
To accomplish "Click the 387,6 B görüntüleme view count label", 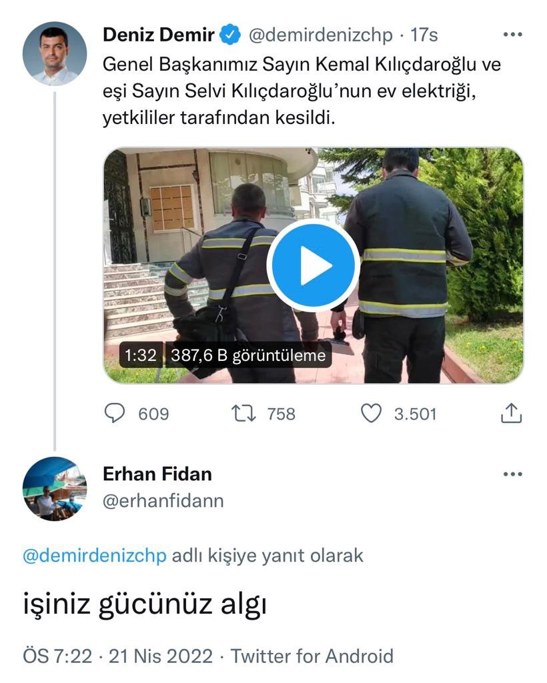I will (x=248, y=356).
